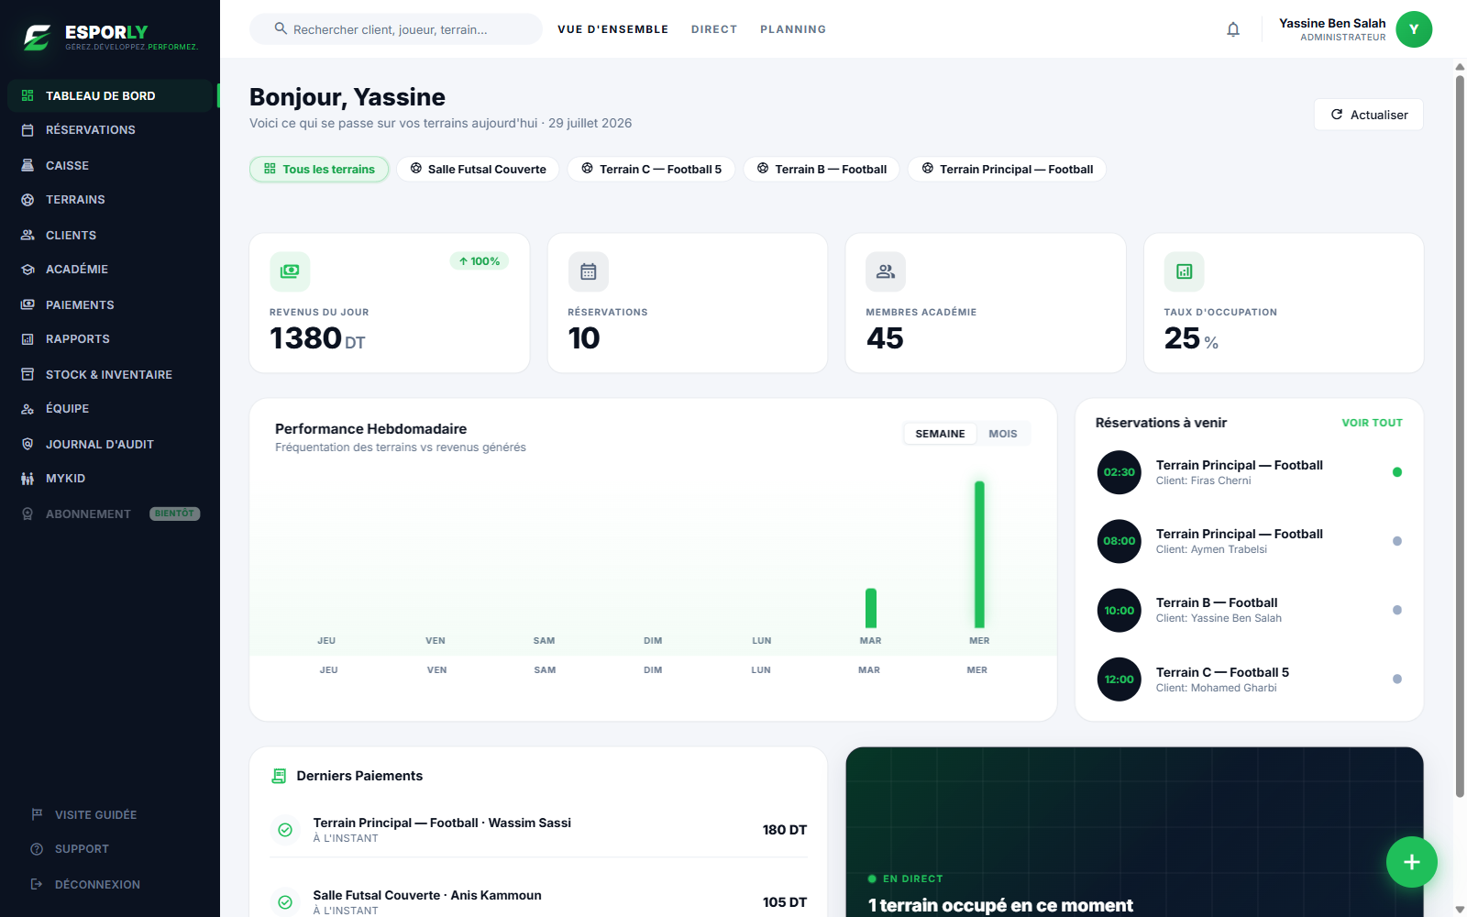Viewport: 1467px width, 917px height.
Task: Open the notifications bell
Action: point(1233,29)
